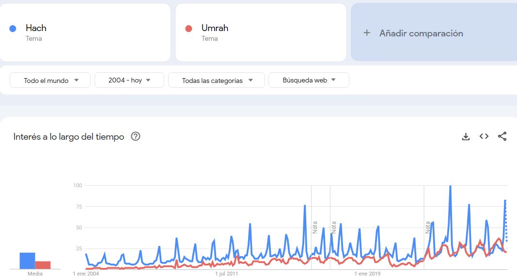Select the Hach search term card
This screenshot has width=517, height=277.
pos(85,33)
